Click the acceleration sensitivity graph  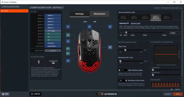click(166, 54)
